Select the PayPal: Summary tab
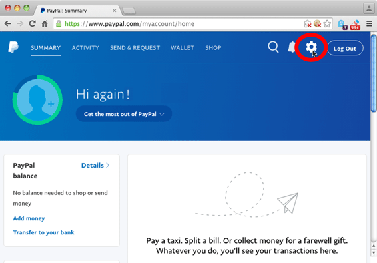 (77, 11)
